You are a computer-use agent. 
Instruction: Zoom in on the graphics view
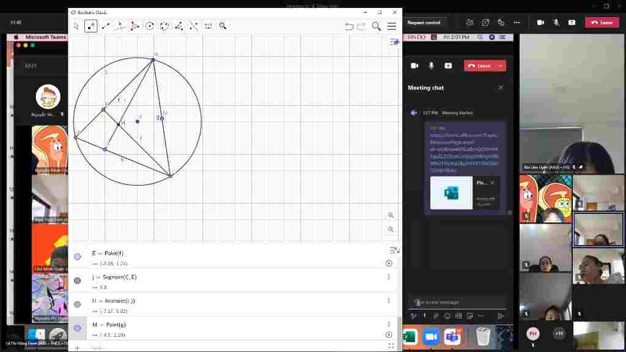(x=391, y=216)
